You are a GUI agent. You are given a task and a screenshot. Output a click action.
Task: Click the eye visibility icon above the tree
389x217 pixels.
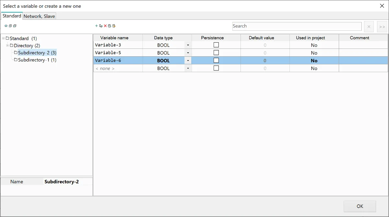coord(6,26)
